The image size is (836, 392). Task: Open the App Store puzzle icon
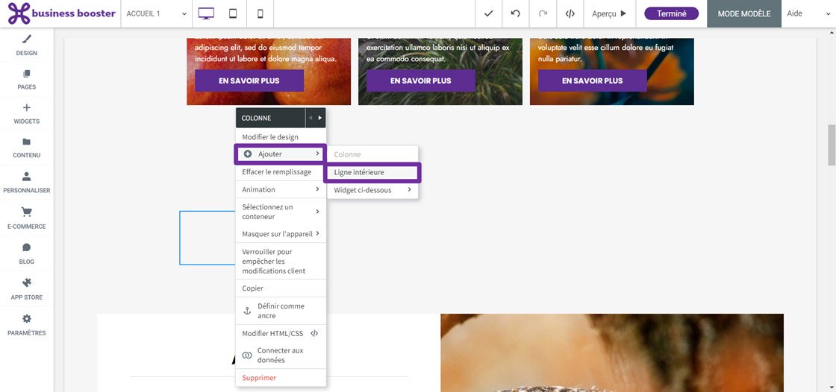(27, 288)
